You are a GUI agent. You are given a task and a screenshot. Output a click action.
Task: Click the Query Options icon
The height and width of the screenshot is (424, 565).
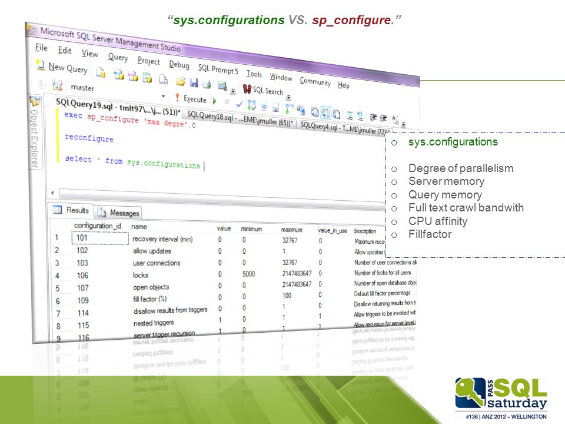pos(264,106)
